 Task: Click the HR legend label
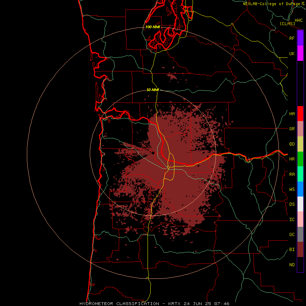coord(292,159)
